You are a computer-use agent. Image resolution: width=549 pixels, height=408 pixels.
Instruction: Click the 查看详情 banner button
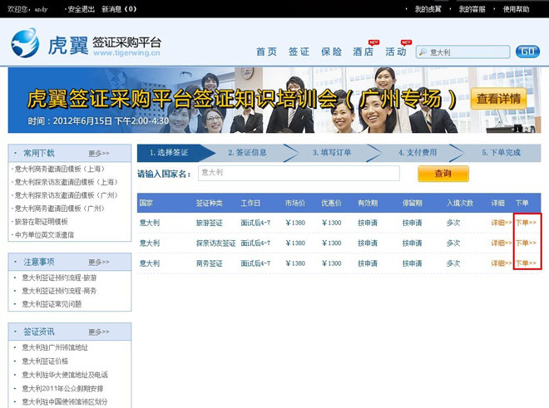coord(498,99)
